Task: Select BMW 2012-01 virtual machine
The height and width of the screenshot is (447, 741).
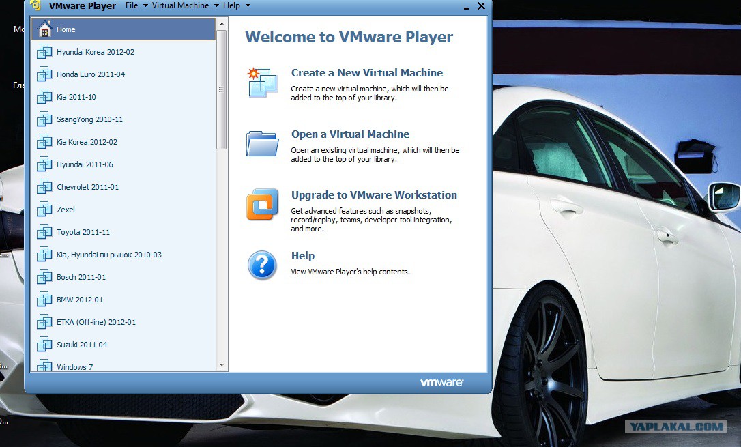Action: 123,299
